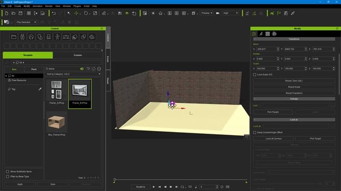The image size is (341, 191).
Task: Open the Animation tab icon in Modify
Action: [x=261, y=34]
